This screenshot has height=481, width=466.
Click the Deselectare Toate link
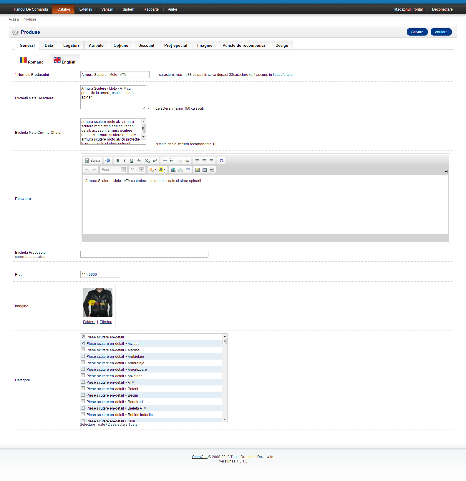click(122, 425)
